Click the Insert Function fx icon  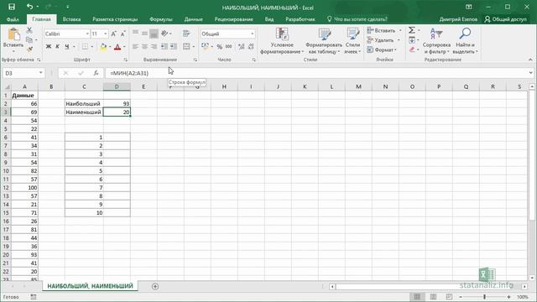(x=96, y=73)
